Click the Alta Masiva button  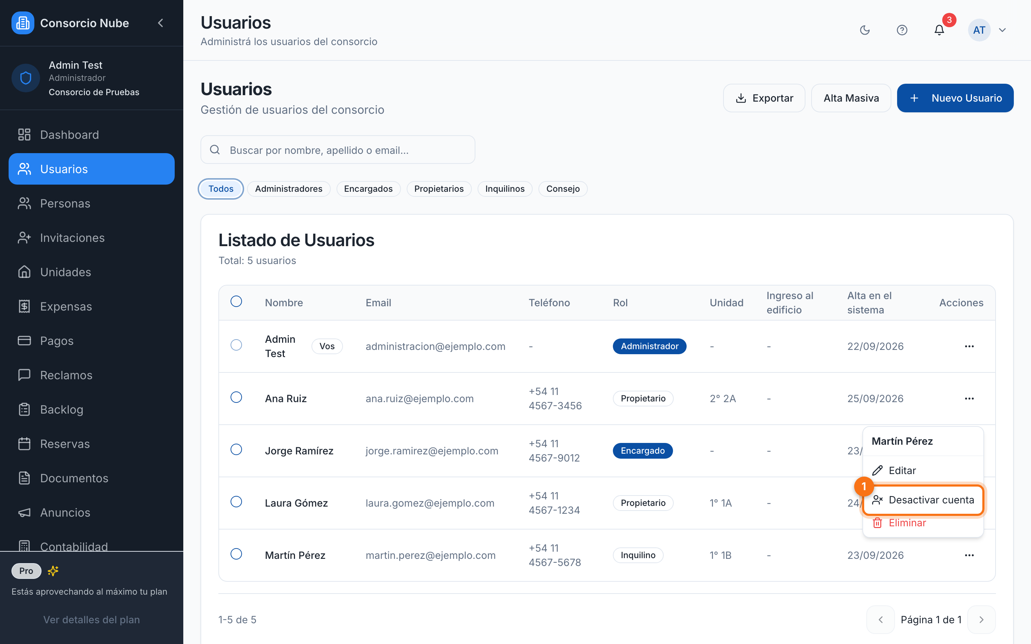click(851, 98)
